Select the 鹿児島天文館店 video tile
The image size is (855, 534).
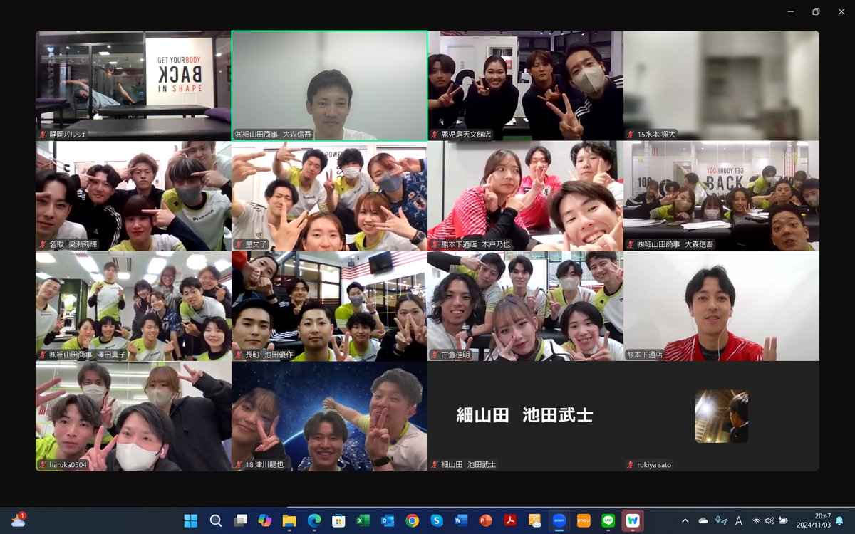525,85
